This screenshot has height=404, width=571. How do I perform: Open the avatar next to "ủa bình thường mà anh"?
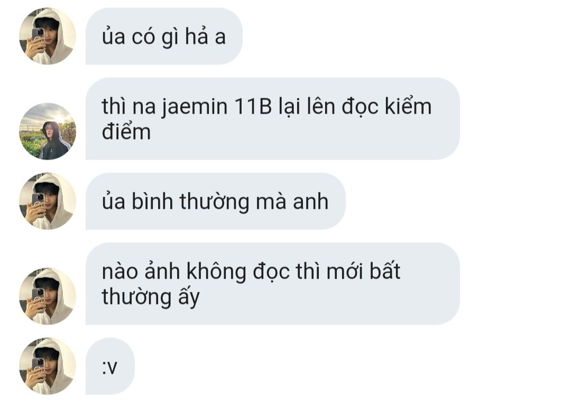(x=48, y=201)
